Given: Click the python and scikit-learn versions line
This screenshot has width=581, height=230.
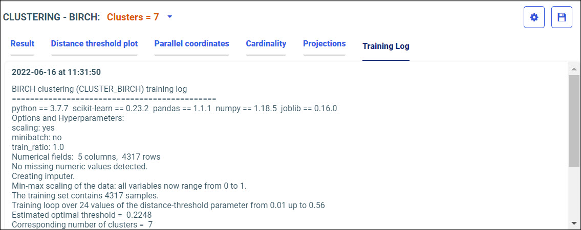Looking at the screenshot, I should [x=174, y=108].
